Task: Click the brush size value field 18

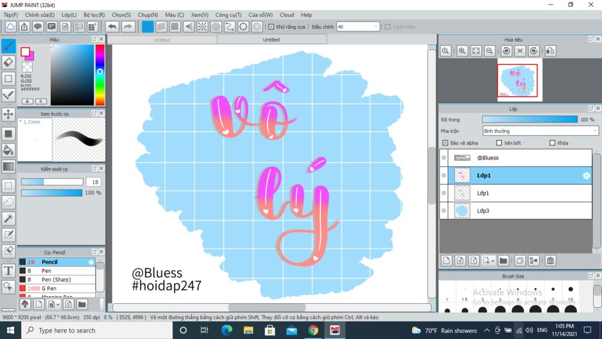Action: (x=95, y=182)
